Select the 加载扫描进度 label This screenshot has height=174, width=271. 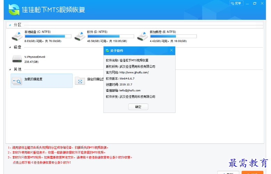click(x=33, y=79)
